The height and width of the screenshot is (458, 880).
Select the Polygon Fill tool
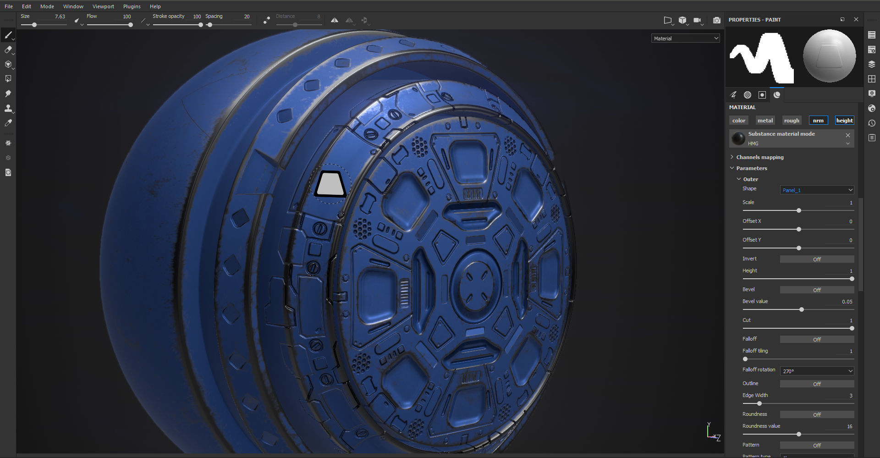(8, 79)
